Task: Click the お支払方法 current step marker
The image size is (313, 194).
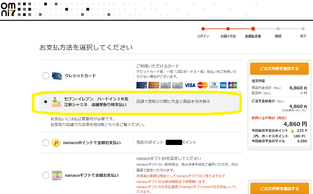Action: click(x=253, y=29)
